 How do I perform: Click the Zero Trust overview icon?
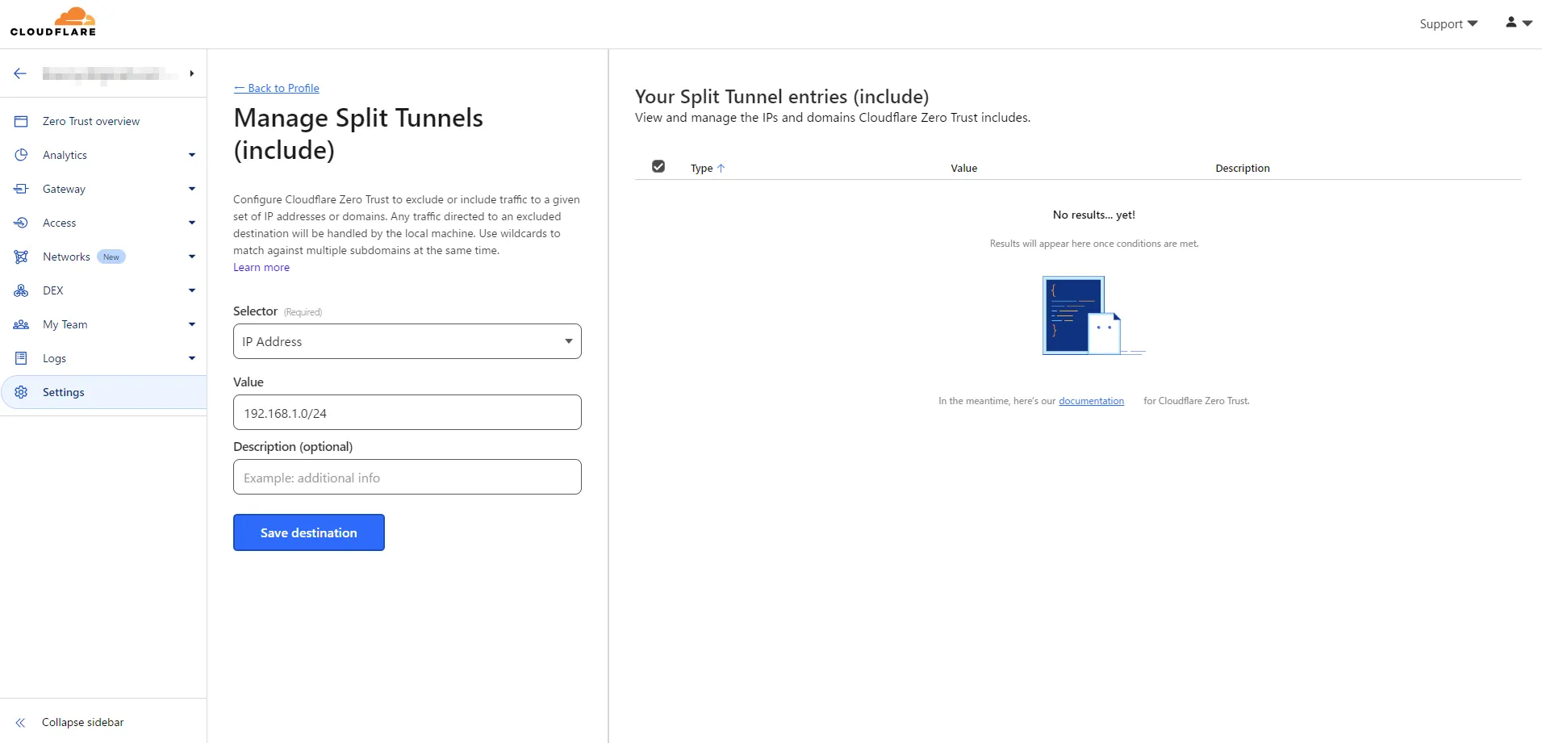(21, 121)
